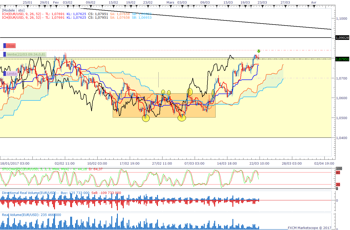Screen dimensions: 350x230
Task: Click the lower row's SB: 1,06953 value
Action: click(x=142, y=18)
